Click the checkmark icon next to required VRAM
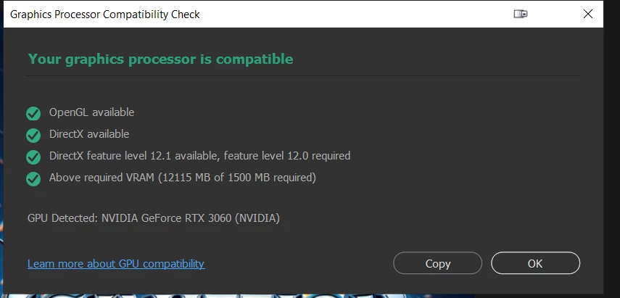This screenshot has height=298, width=620. click(33, 179)
